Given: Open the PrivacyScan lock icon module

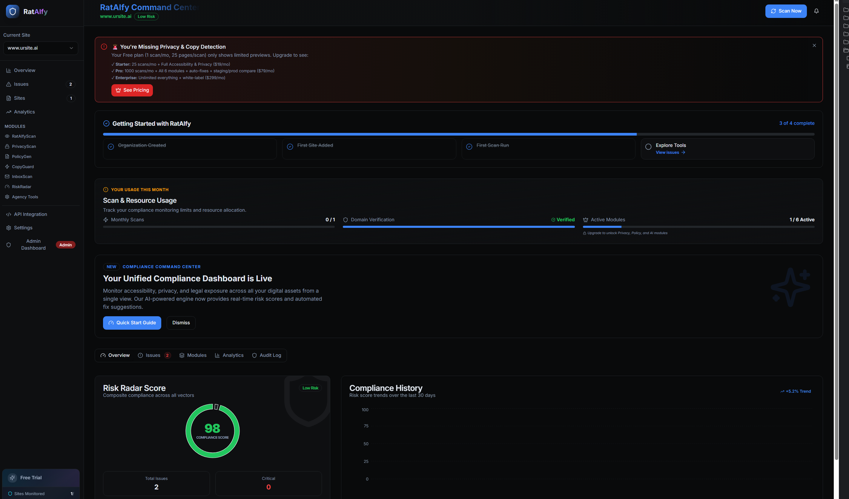Looking at the screenshot, I should click(7, 146).
